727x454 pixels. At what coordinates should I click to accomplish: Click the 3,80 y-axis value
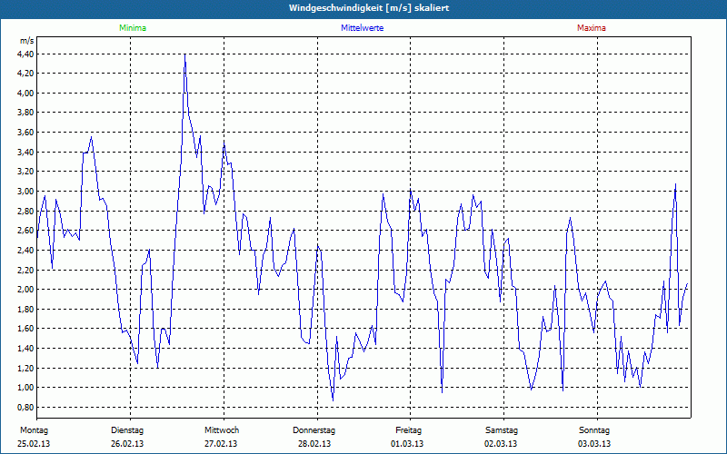[x=26, y=113]
